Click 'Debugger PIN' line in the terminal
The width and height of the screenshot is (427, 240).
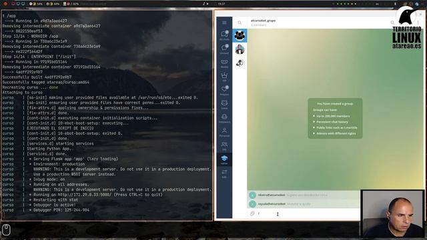(61, 210)
